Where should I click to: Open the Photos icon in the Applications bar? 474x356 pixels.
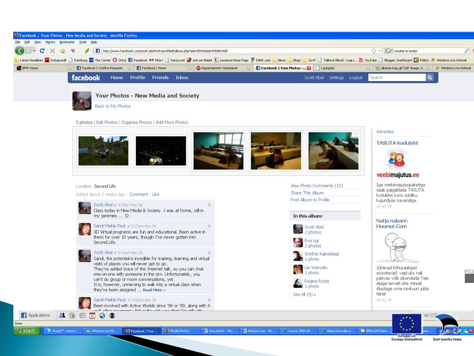coord(72,315)
